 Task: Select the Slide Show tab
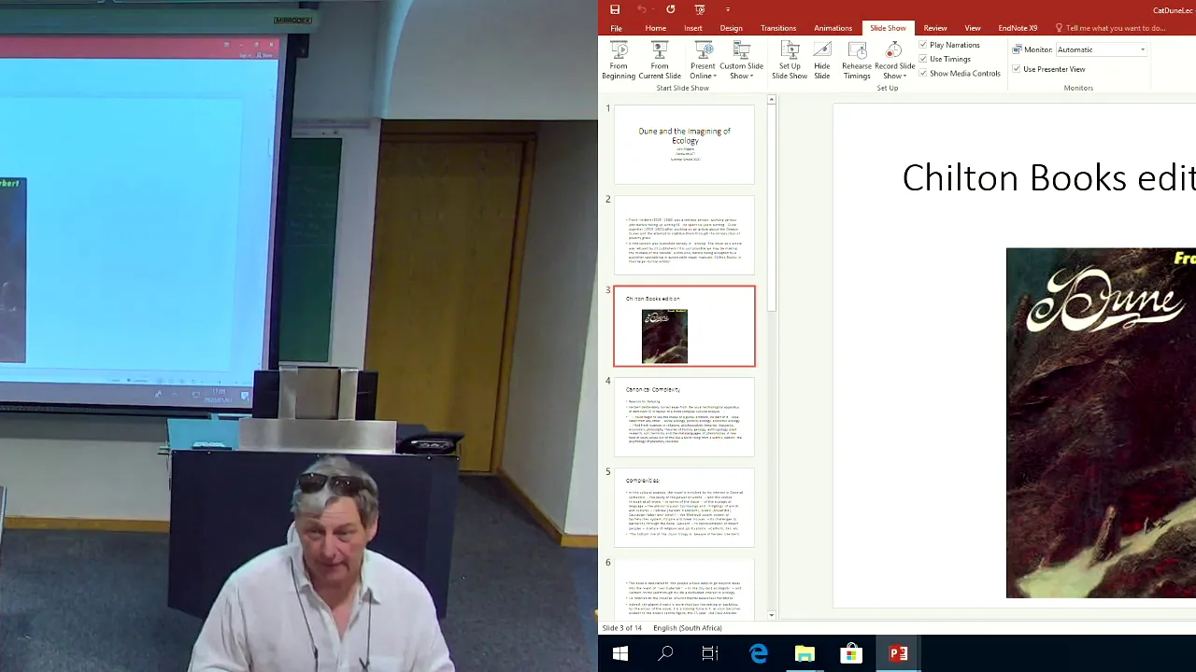(x=888, y=28)
